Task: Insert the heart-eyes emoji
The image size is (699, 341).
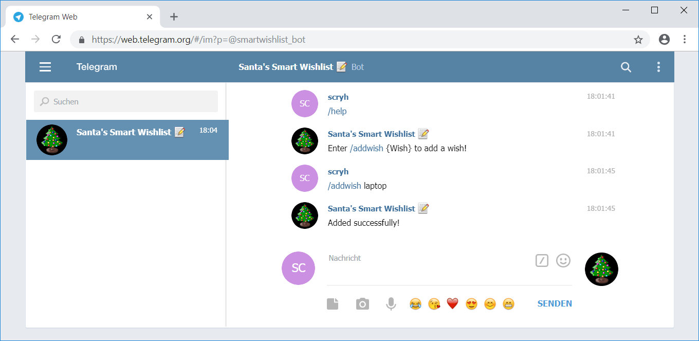Action: pos(471,303)
